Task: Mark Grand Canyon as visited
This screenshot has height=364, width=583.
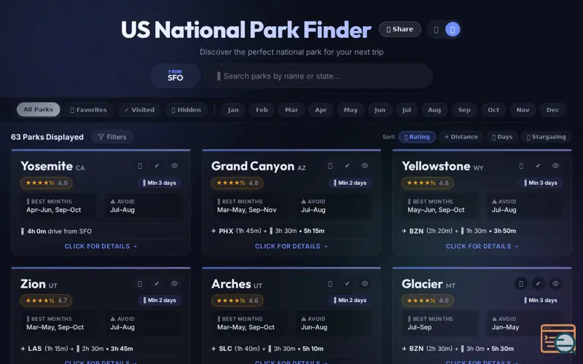Action: point(348,166)
